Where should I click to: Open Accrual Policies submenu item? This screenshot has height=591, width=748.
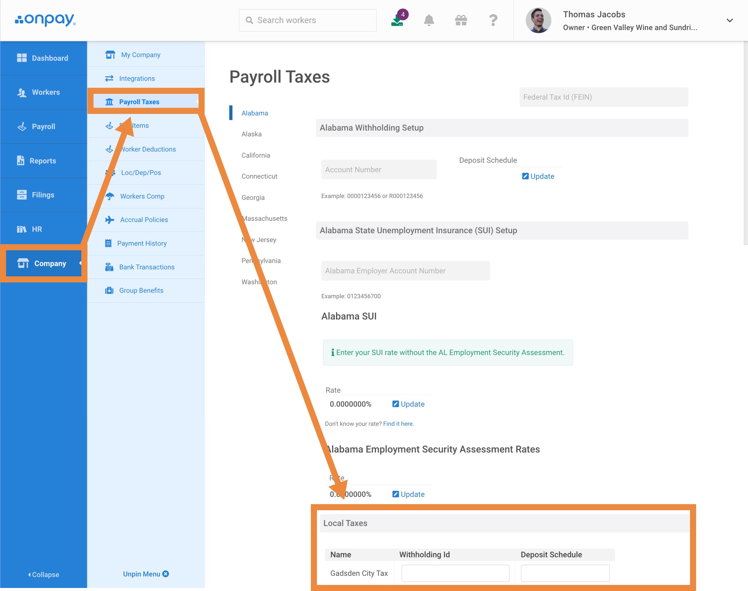146,220
